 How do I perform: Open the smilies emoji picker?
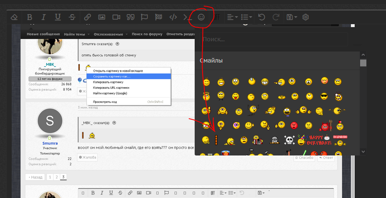pyautogui.click(x=201, y=17)
